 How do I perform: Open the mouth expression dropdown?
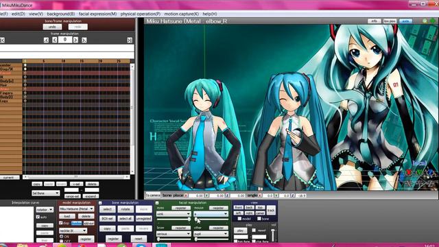tap(211, 213)
